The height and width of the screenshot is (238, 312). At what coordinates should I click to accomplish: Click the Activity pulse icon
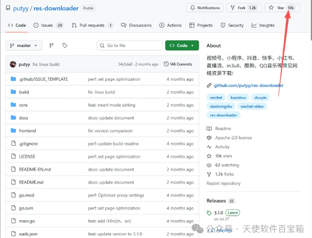click(209, 147)
